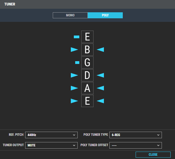
Task: Click the high E string note box
Action: 87,37
